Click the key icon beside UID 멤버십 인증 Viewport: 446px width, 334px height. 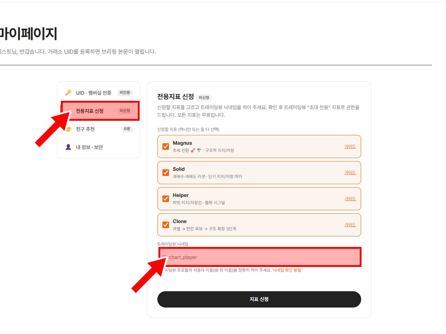[x=68, y=92]
